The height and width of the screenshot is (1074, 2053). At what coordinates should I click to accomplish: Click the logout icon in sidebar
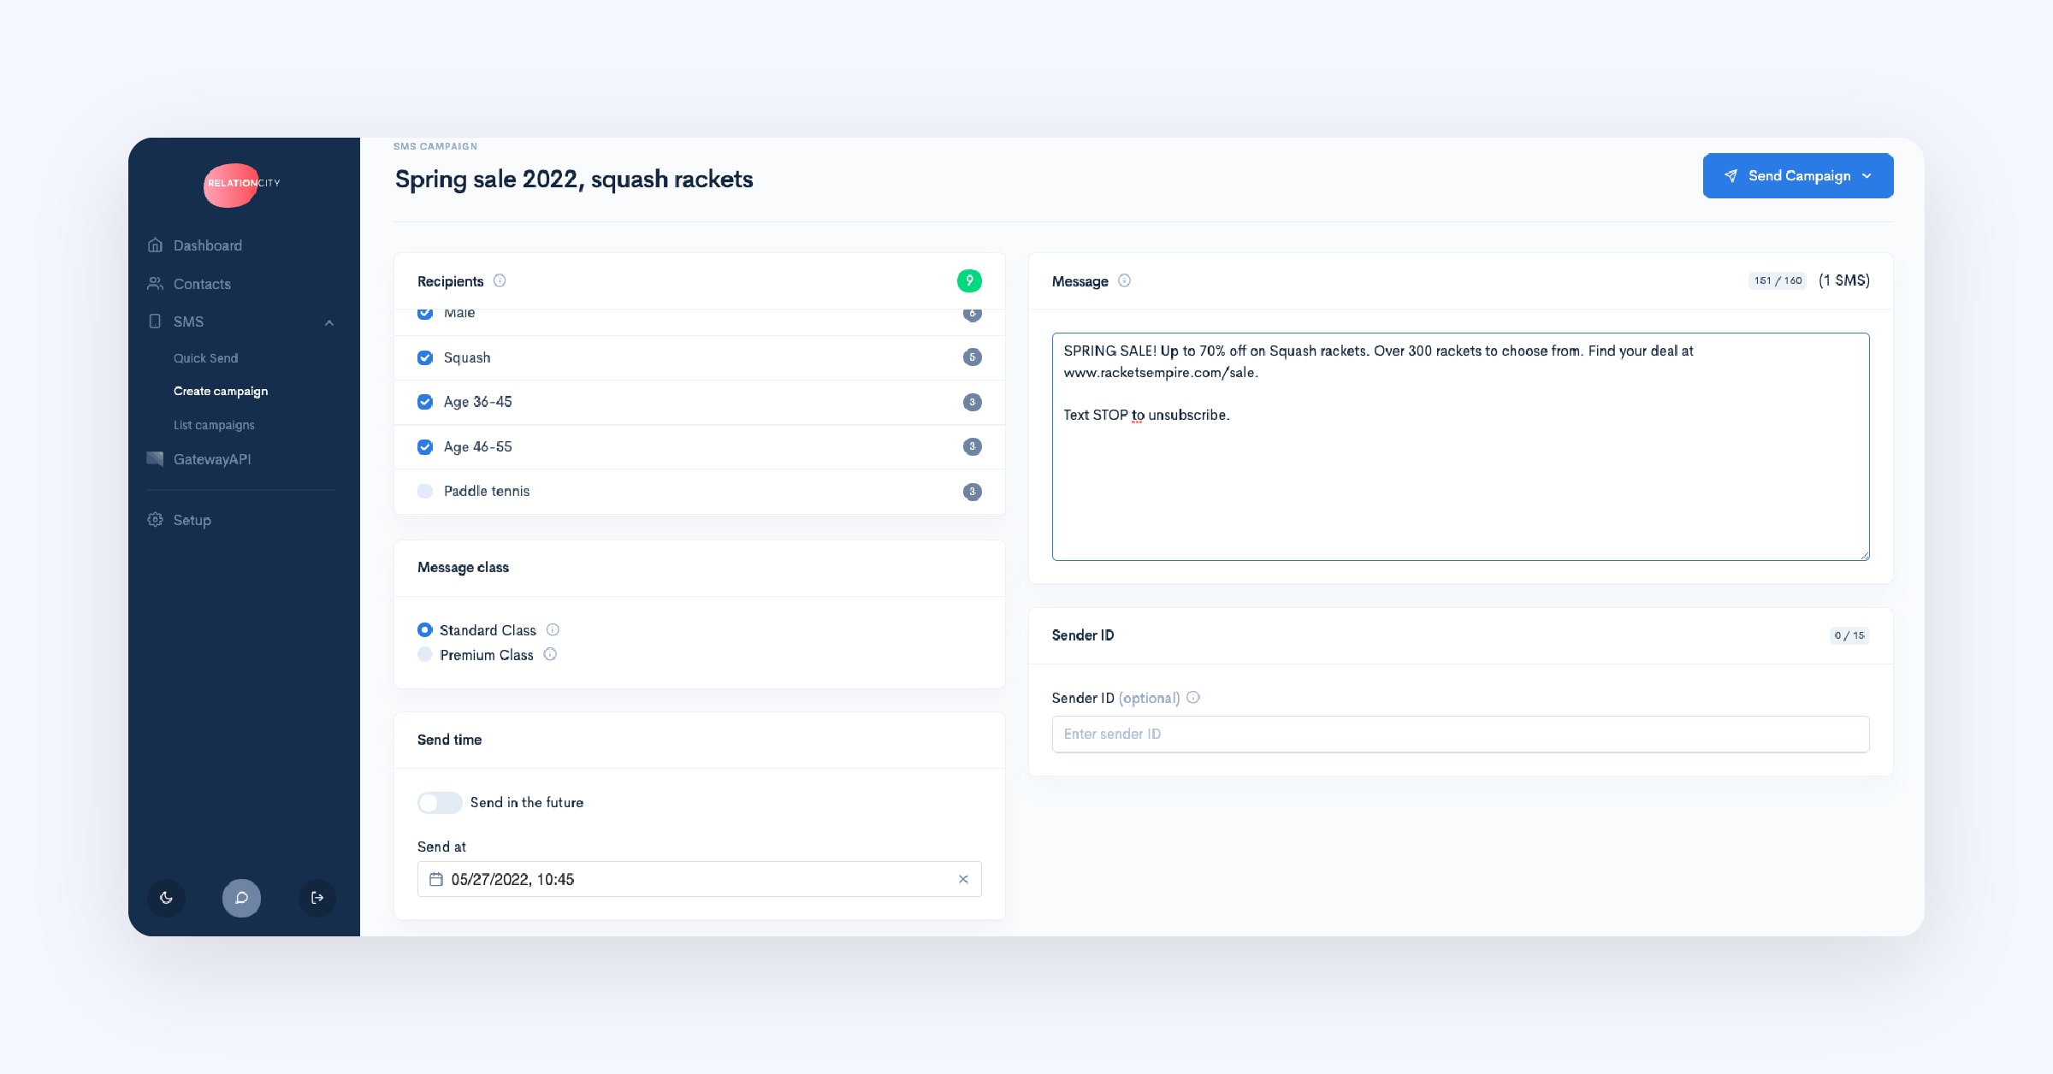[x=317, y=898]
